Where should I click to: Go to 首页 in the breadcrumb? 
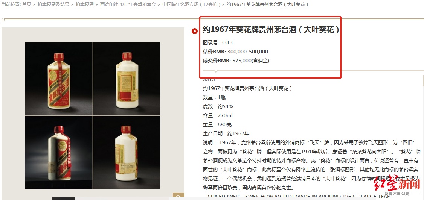tap(27, 4)
